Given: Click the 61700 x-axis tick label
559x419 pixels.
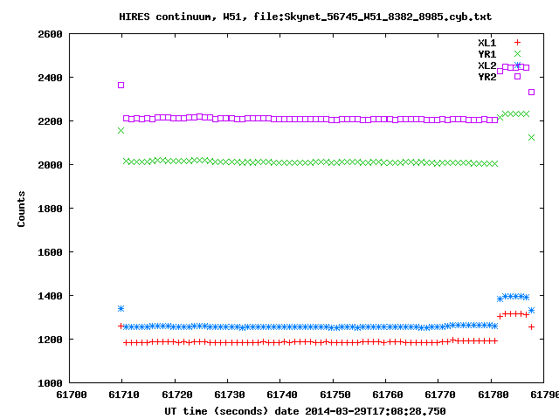Looking at the screenshot, I should (72, 395).
